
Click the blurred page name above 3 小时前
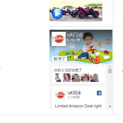pos(74,93)
